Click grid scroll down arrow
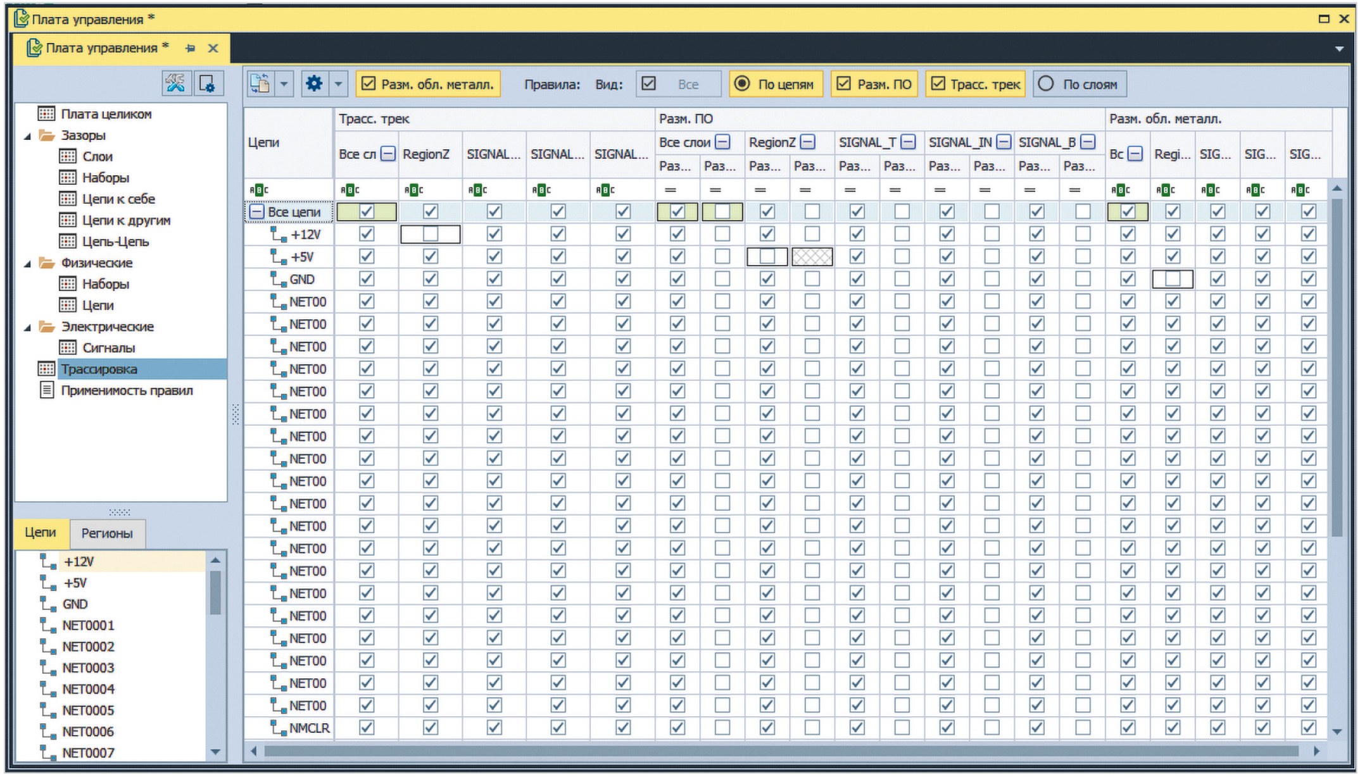The image size is (1360, 777). (x=1337, y=731)
